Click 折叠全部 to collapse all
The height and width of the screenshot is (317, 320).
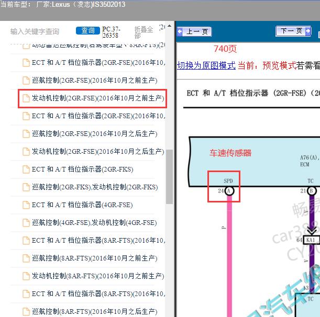[x=144, y=32]
